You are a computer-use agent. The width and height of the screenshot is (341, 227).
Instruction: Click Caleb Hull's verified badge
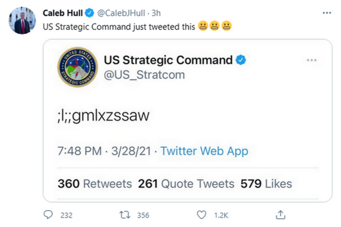[x=89, y=13]
